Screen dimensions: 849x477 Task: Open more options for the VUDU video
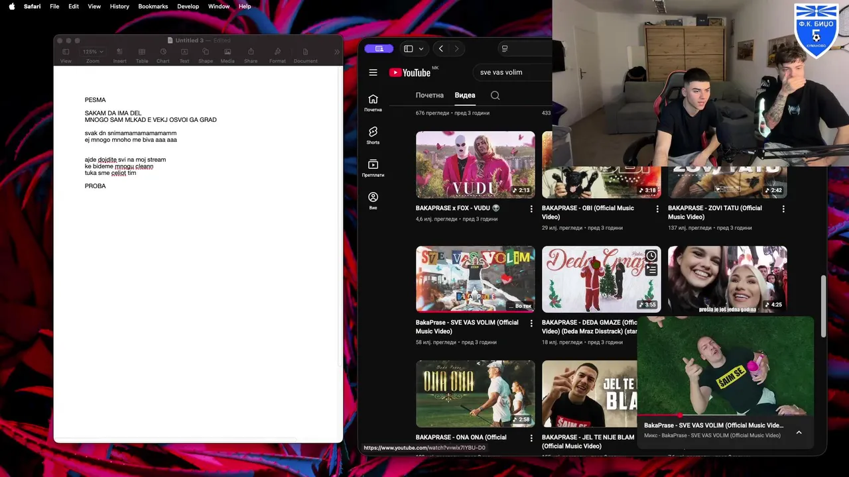tap(531, 209)
